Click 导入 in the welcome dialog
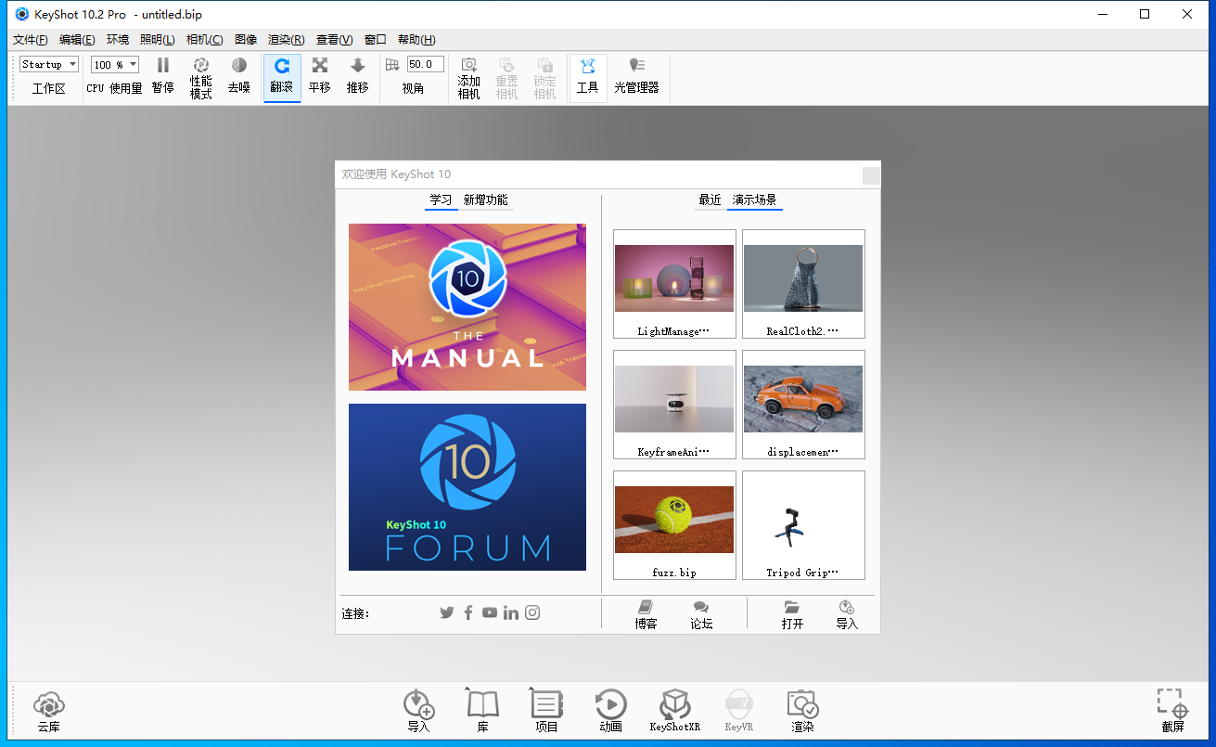Screen dimensions: 1216x747 pos(847,614)
